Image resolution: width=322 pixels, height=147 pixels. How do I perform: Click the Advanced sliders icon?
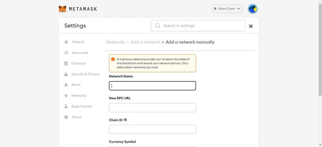pyautogui.click(x=66, y=53)
